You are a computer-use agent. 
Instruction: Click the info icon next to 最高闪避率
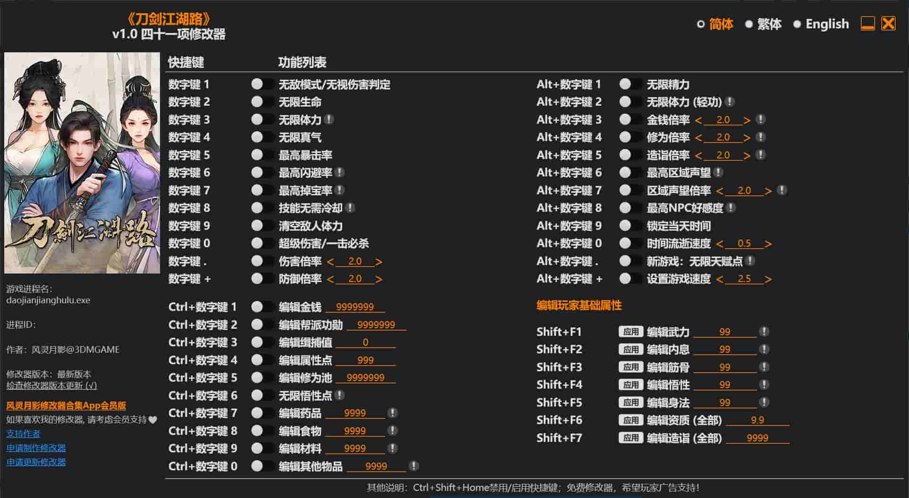(339, 173)
